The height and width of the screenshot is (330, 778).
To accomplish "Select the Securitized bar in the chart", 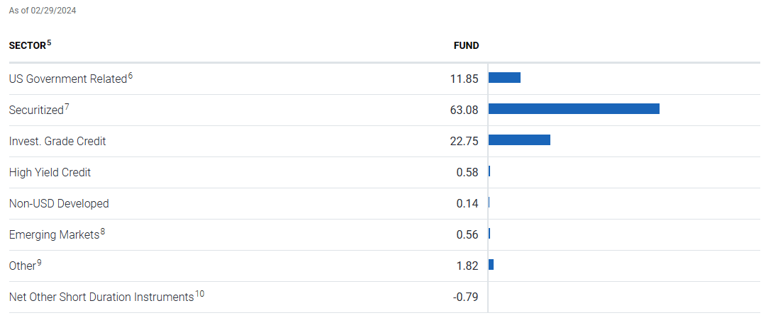I will click(x=574, y=109).
